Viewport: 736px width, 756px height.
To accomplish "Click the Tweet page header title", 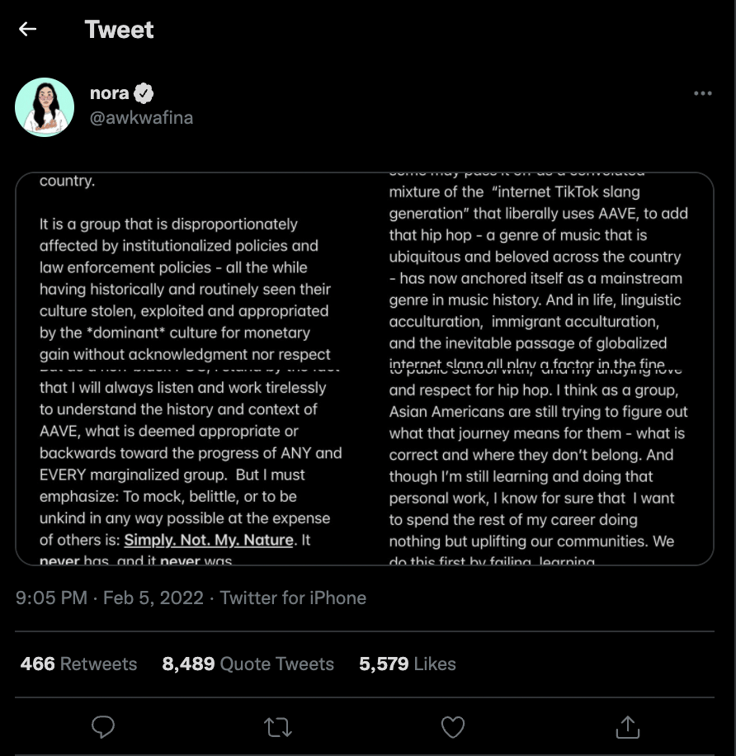I will [x=119, y=30].
